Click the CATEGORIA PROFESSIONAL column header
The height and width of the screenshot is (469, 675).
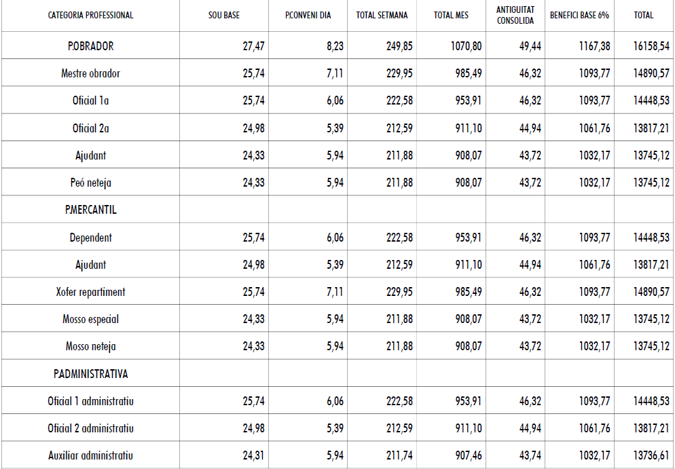90,15
